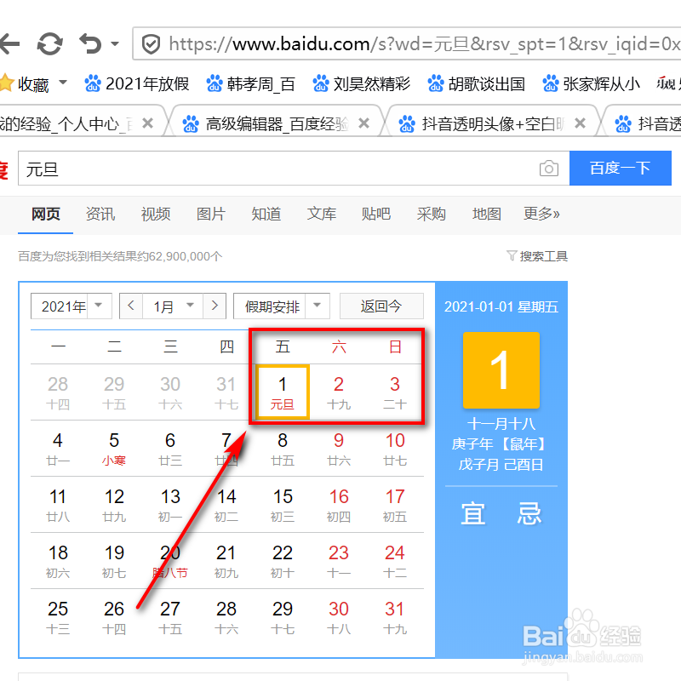Select January 22 date cell
The width and height of the screenshot is (681, 681).
[283, 561]
